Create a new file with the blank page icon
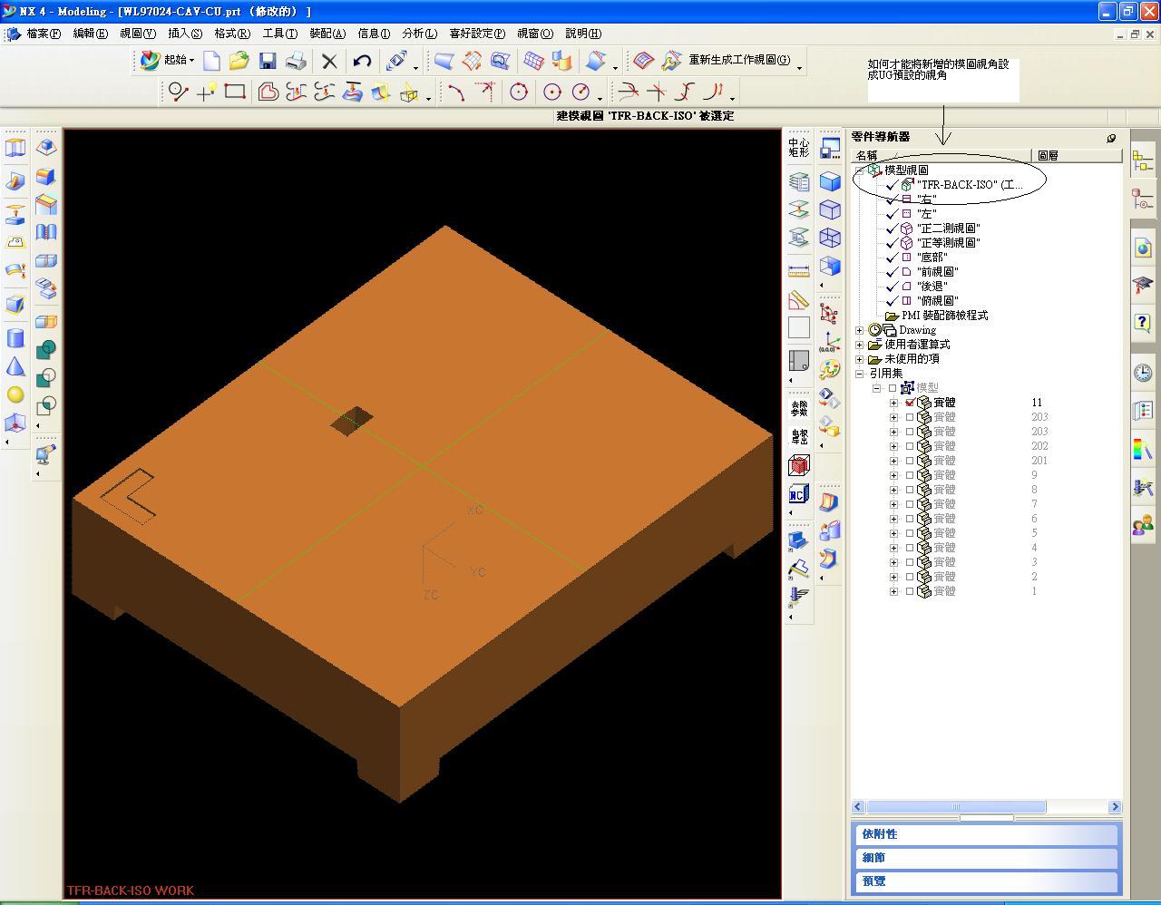1161x905 pixels. [x=211, y=61]
